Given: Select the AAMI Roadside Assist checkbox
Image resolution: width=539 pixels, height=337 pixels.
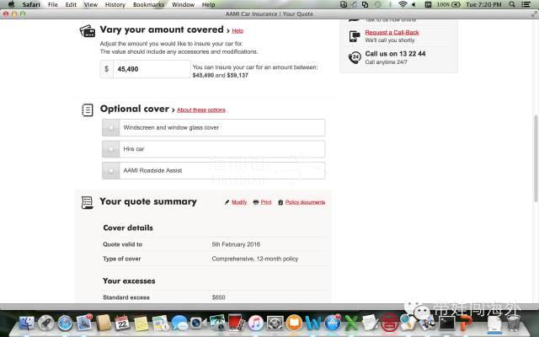Looking at the screenshot, I should (110, 171).
